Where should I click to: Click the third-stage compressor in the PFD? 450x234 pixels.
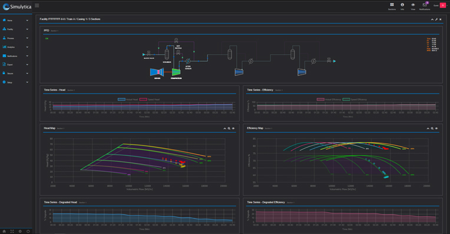pos(302,72)
